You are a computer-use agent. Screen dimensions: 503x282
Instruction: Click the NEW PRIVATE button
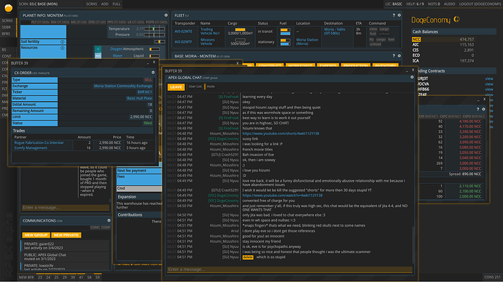coord(66,235)
